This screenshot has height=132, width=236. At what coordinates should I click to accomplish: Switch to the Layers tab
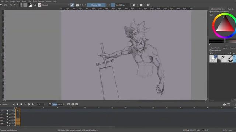225,48
